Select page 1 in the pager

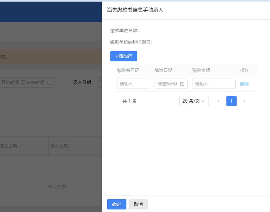pyautogui.click(x=231, y=101)
